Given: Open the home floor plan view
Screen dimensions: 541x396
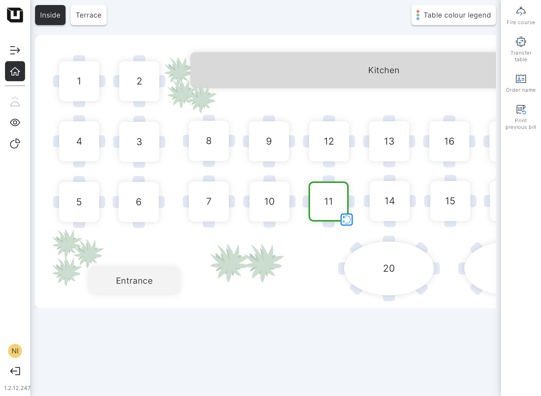Looking at the screenshot, I should [15, 71].
